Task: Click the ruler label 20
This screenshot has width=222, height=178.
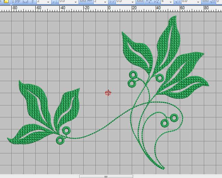Action: (135, 8)
